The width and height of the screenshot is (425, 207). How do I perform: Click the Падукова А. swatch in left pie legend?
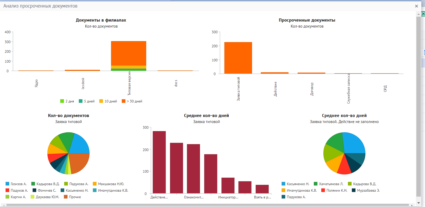coord(66,184)
